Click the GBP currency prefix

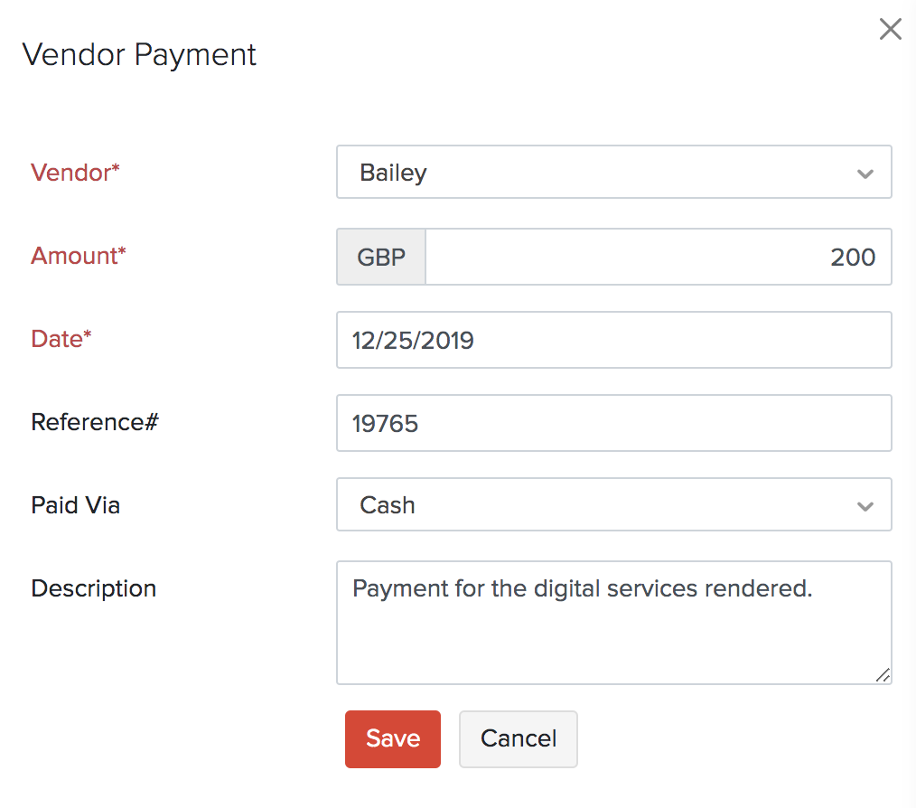coord(381,257)
